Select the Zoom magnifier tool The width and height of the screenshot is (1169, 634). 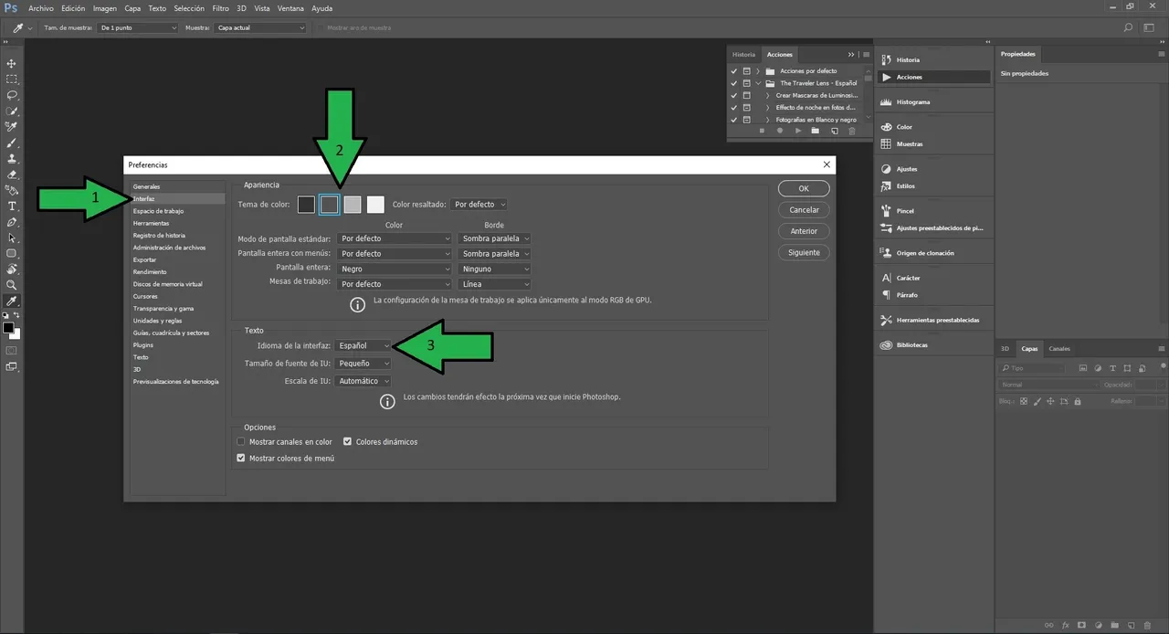pyautogui.click(x=12, y=285)
